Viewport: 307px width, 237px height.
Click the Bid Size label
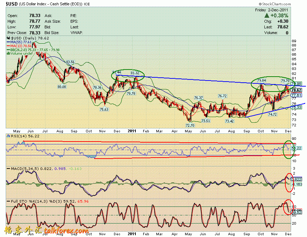(x=52, y=33)
